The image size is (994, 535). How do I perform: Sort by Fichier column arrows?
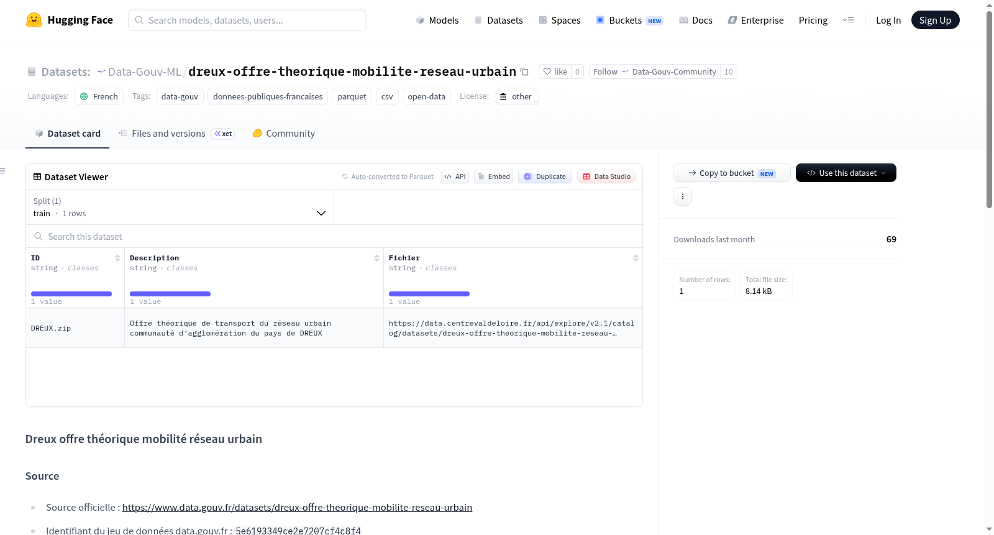click(x=636, y=258)
